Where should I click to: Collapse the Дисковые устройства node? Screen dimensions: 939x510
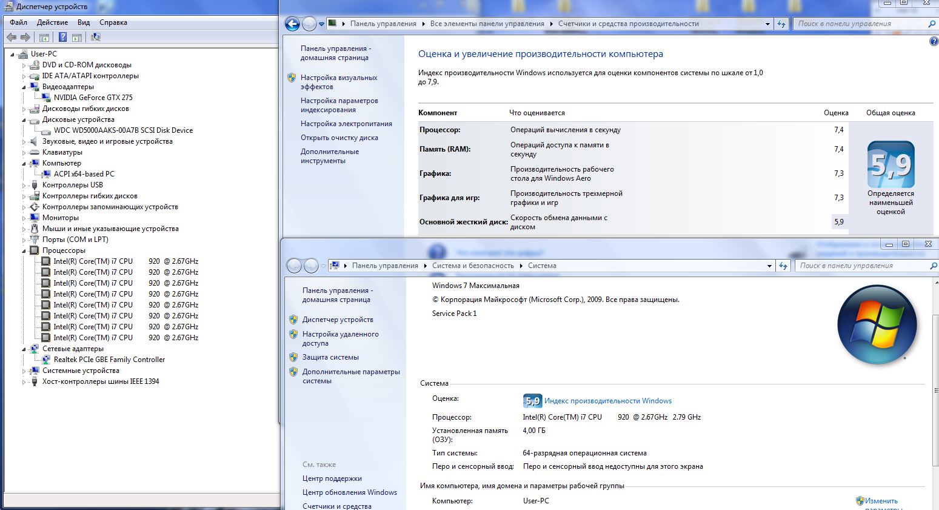[24, 119]
